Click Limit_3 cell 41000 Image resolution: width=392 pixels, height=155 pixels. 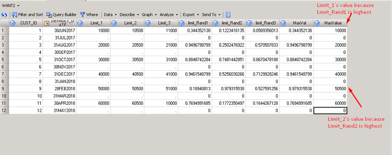pos(161,74)
